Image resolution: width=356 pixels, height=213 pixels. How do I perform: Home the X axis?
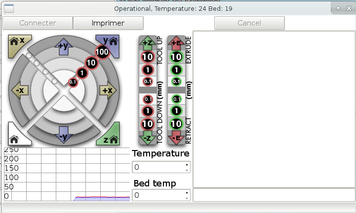point(18,45)
